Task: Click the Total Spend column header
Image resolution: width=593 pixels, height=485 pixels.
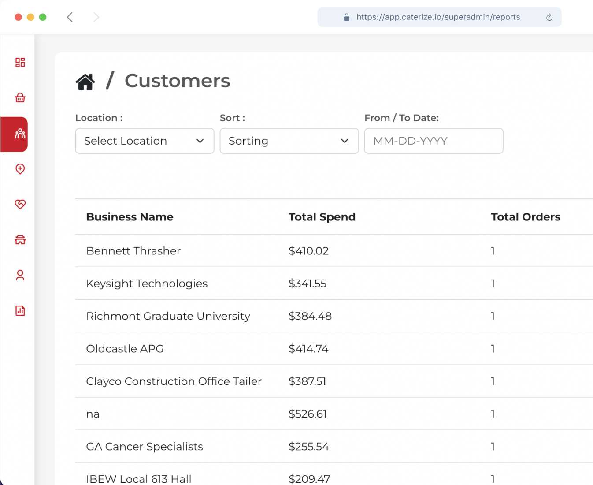Action: point(322,217)
